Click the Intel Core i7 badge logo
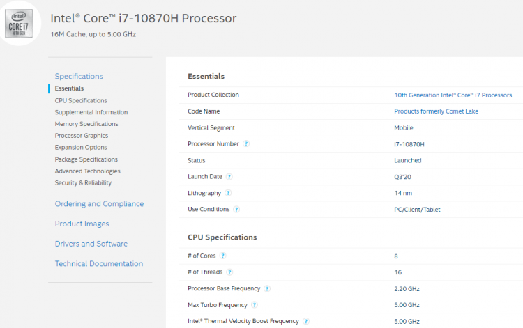The image size is (523, 328). (19, 23)
